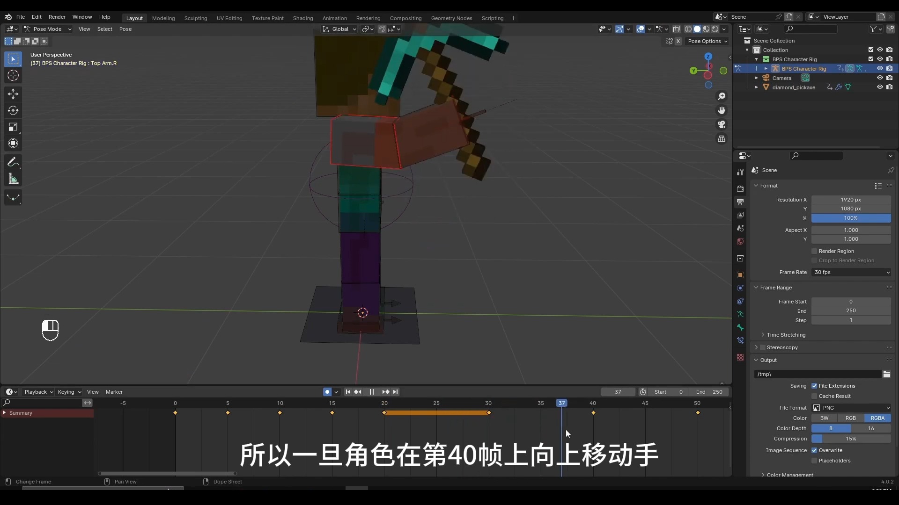The width and height of the screenshot is (899, 505).
Task: Pause the animation playback
Action: point(371,392)
